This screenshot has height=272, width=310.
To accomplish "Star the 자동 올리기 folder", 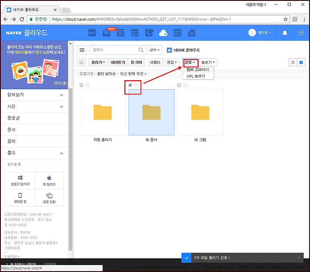I will click(x=87, y=85).
